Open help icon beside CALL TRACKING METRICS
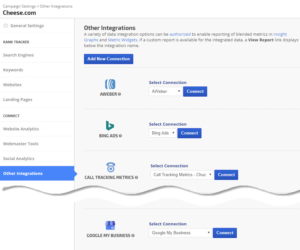Screen dimensions: 300x250 tap(136, 177)
